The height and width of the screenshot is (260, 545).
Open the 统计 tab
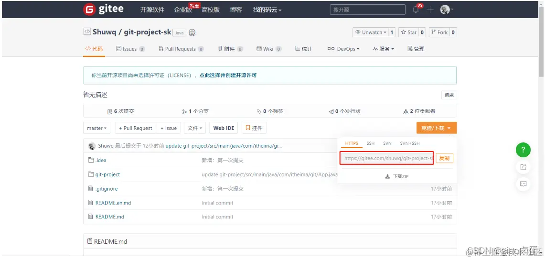click(x=303, y=49)
